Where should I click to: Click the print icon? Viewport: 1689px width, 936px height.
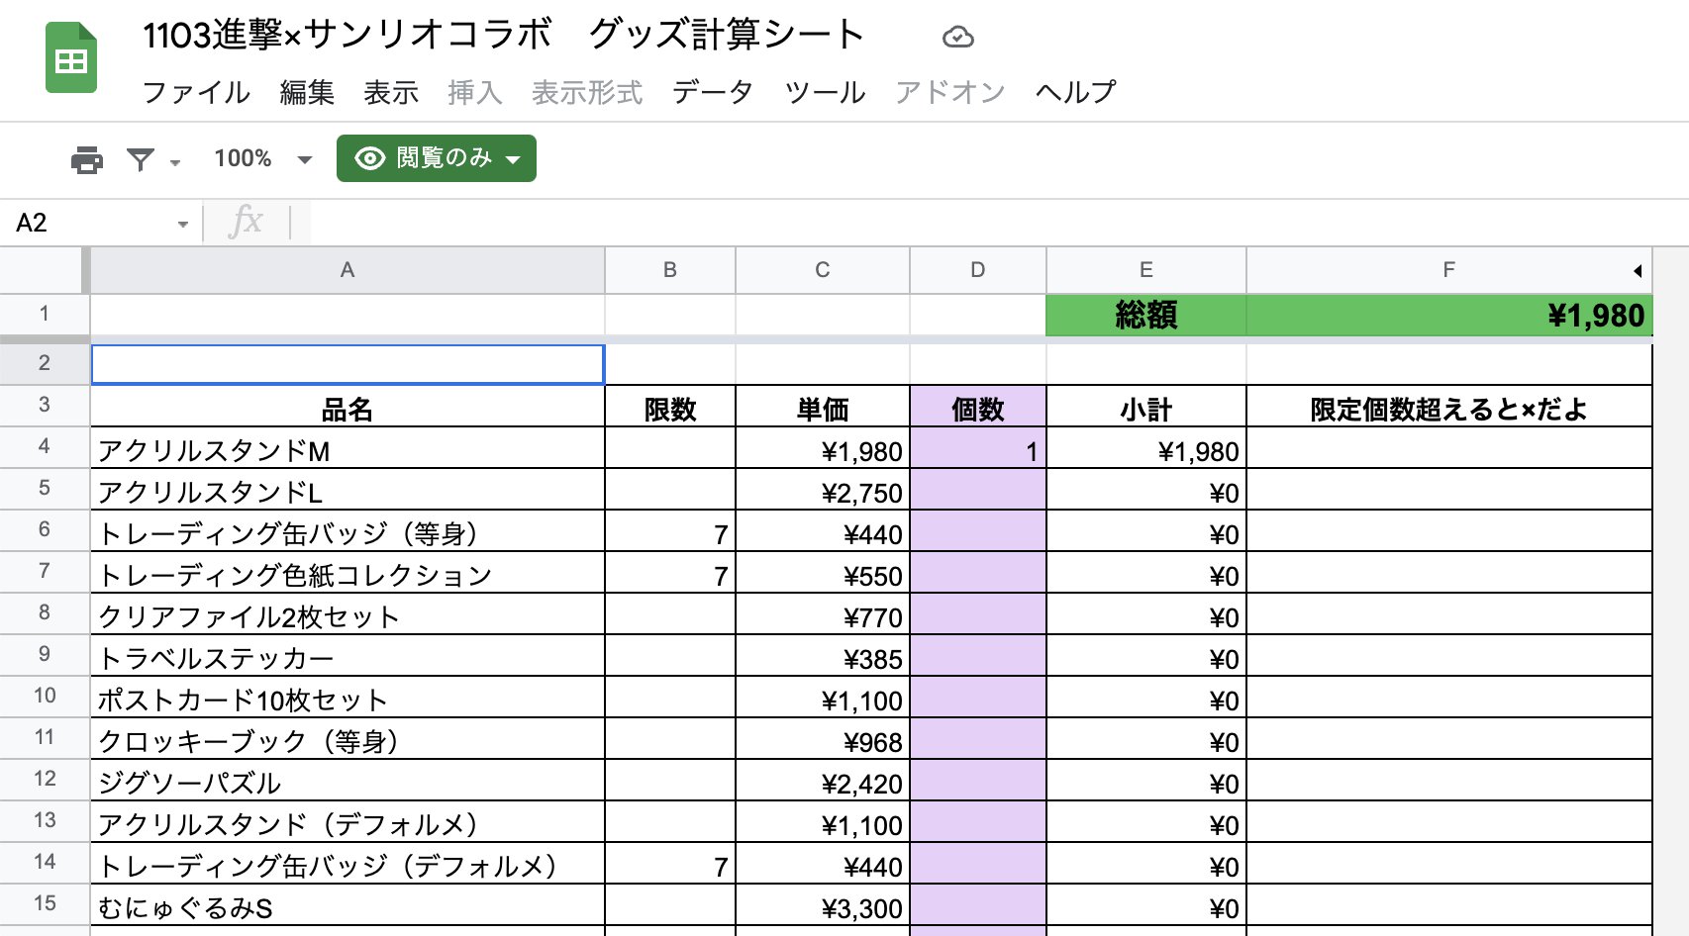(x=87, y=159)
